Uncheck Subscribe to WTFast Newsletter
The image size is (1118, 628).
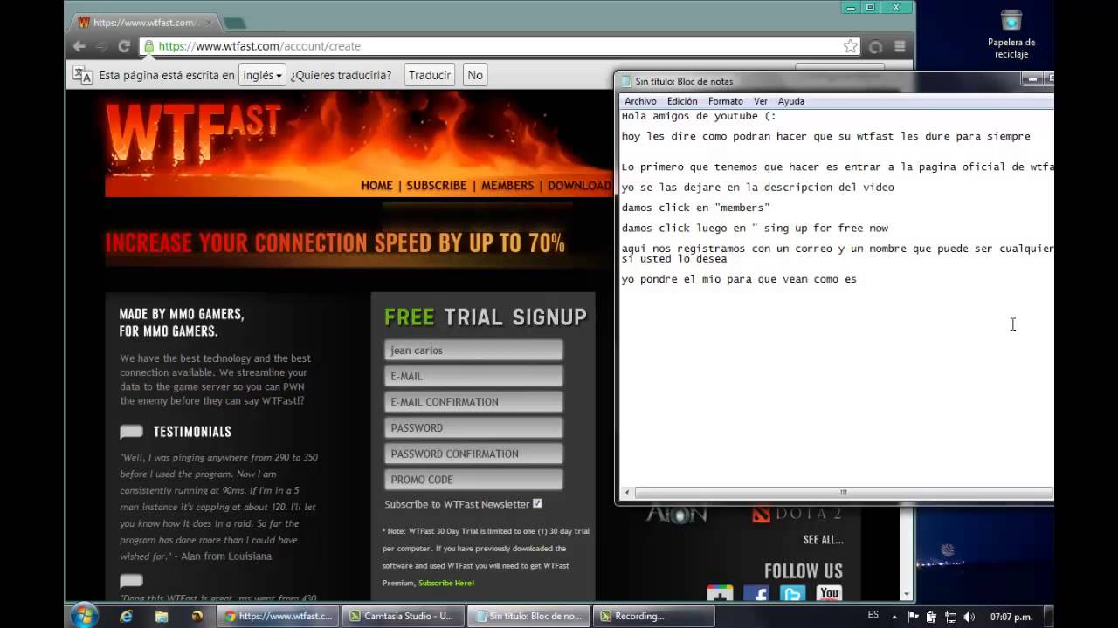click(537, 503)
